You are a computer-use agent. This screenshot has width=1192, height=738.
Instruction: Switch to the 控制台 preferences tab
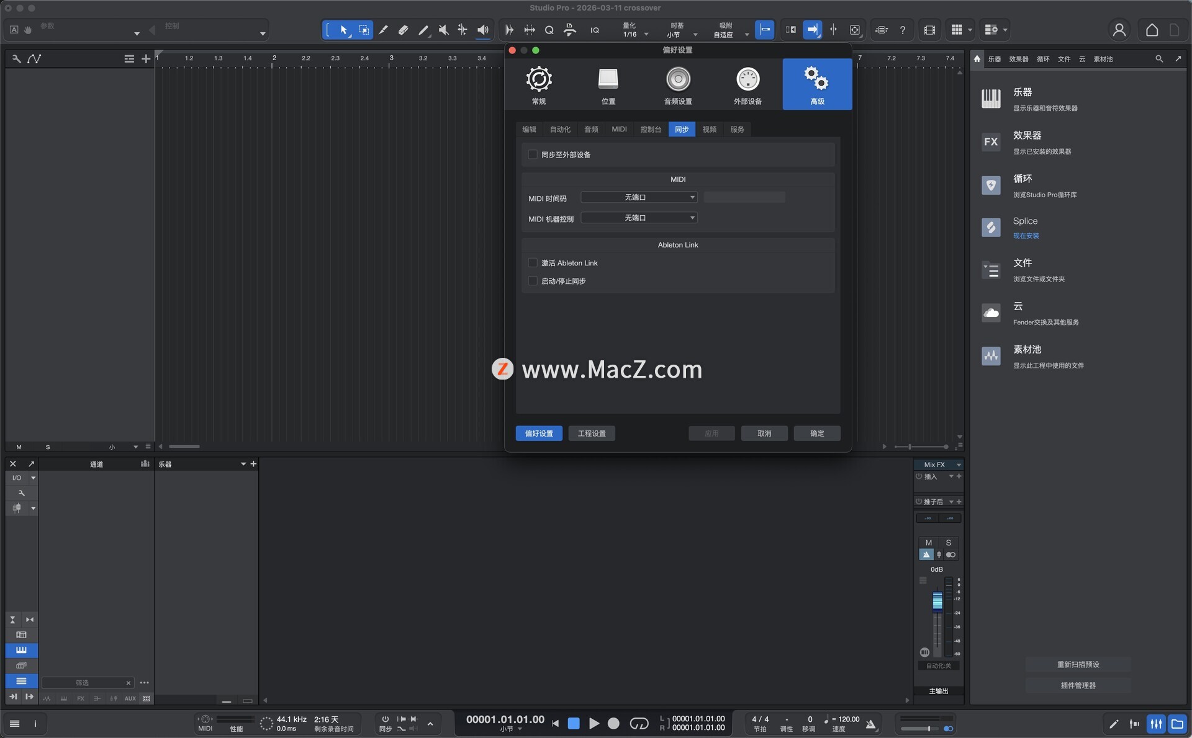(x=650, y=129)
